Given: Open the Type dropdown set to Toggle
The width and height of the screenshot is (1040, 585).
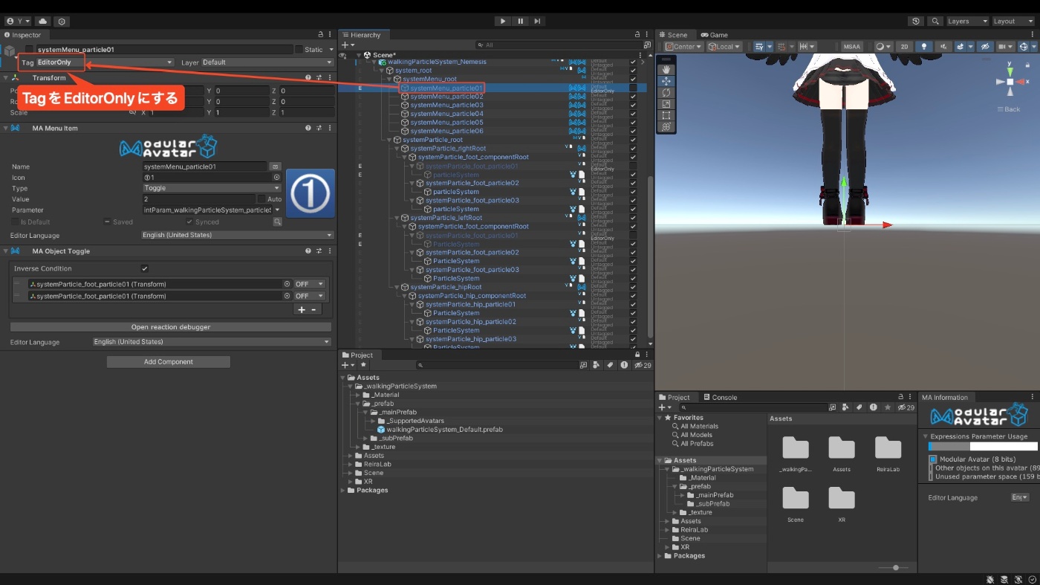Looking at the screenshot, I should pyautogui.click(x=212, y=188).
